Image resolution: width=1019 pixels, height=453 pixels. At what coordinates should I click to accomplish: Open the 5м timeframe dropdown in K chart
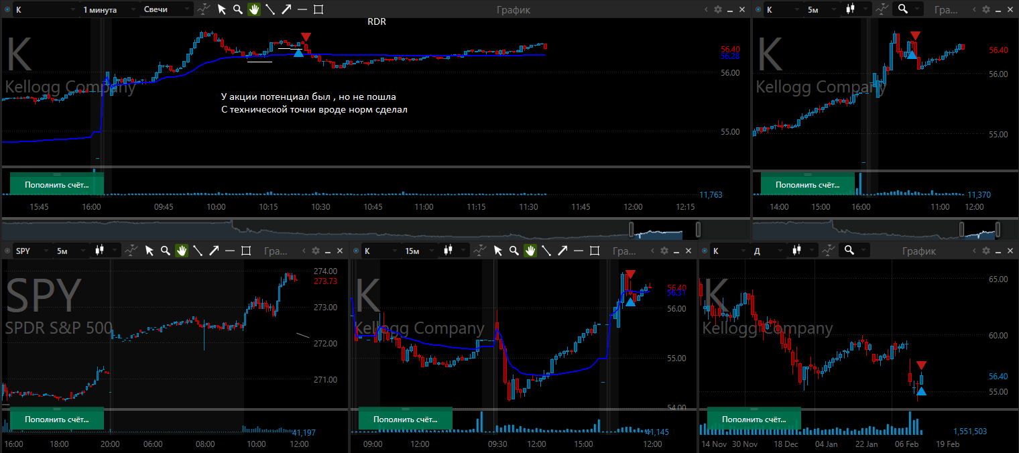coord(822,9)
